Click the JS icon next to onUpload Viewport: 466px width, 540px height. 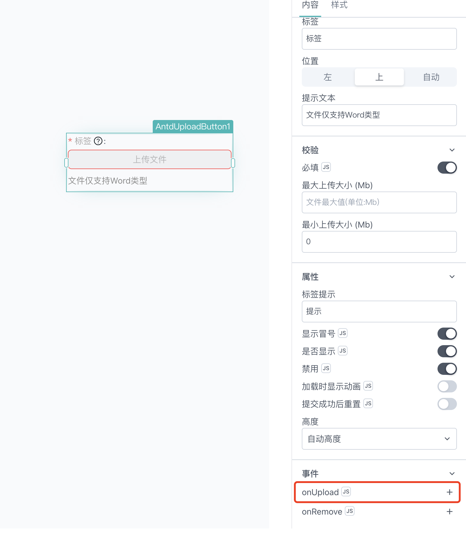point(346,492)
